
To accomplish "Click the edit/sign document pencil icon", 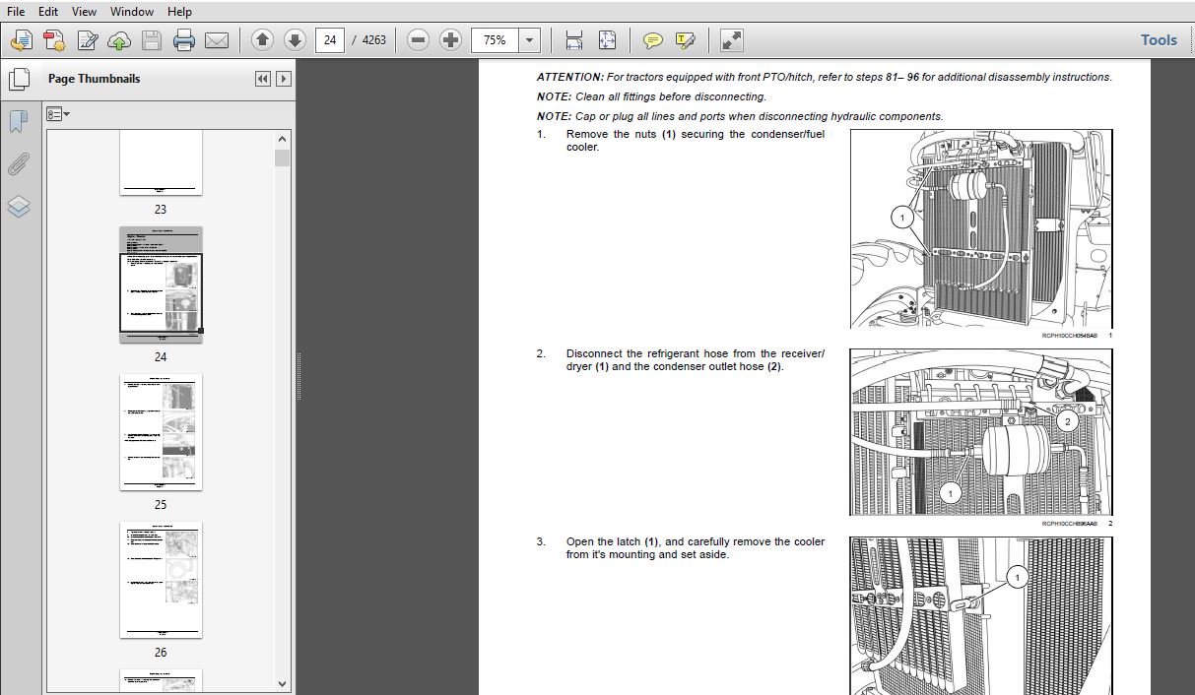I will (87, 40).
